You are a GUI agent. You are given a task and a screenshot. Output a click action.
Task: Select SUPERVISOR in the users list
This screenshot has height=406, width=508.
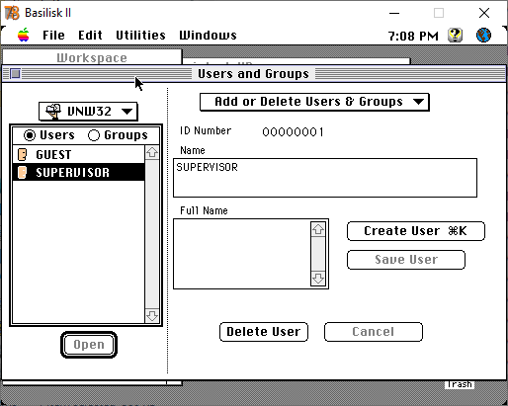point(79,172)
